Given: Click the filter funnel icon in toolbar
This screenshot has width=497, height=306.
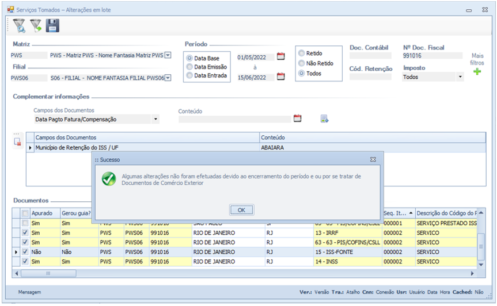Looking at the screenshot, I should [20, 25].
